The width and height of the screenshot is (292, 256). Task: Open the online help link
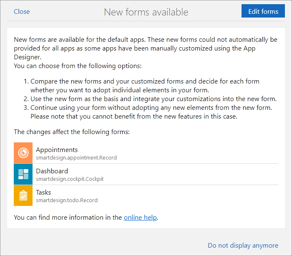point(140,218)
